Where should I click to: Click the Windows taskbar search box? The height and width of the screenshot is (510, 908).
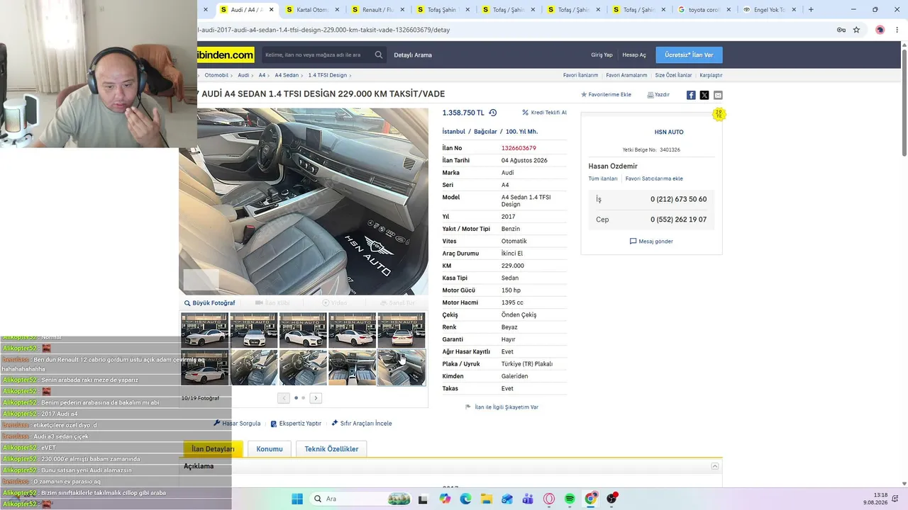click(x=361, y=499)
